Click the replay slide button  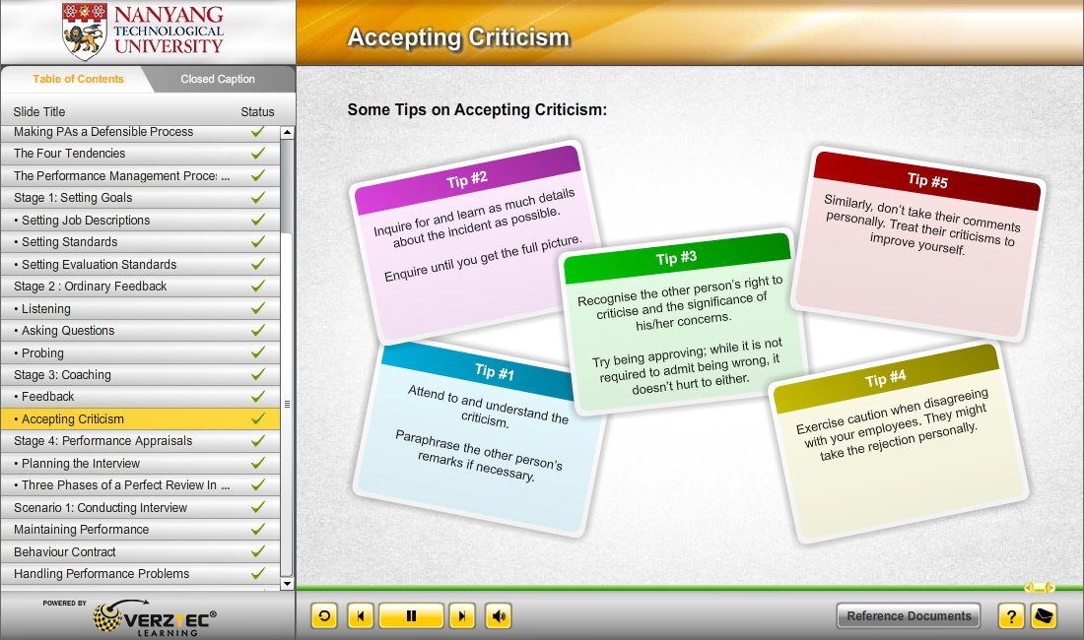point(324,616)
